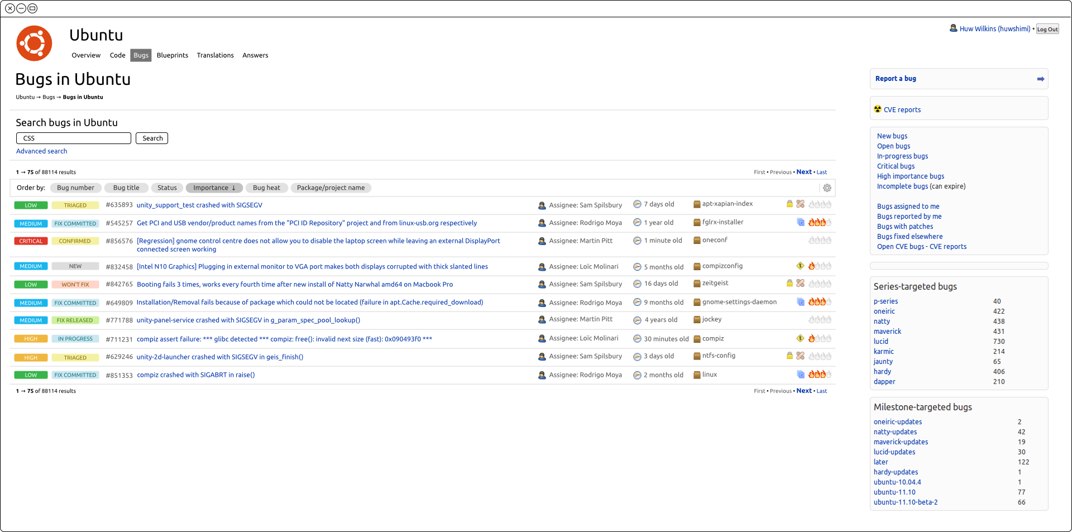Click the lock icon on the apt-xapian-index row
Viewport: 1072px width, 532px height.
[789, 204]
